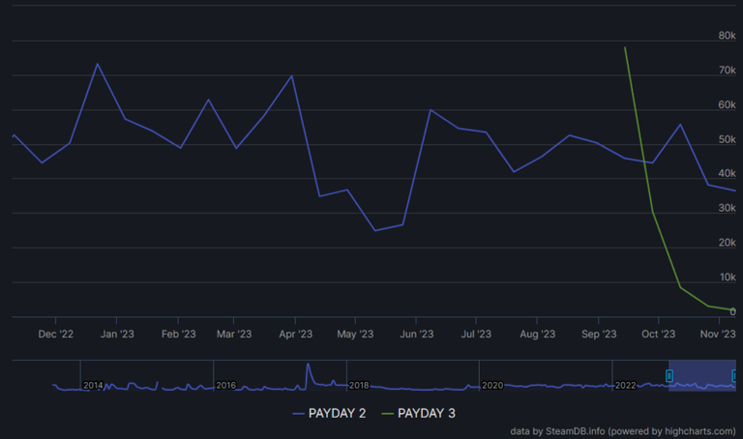Click the 2018 marker in navigator
The image size is (743, 439).
coord(359,386)
